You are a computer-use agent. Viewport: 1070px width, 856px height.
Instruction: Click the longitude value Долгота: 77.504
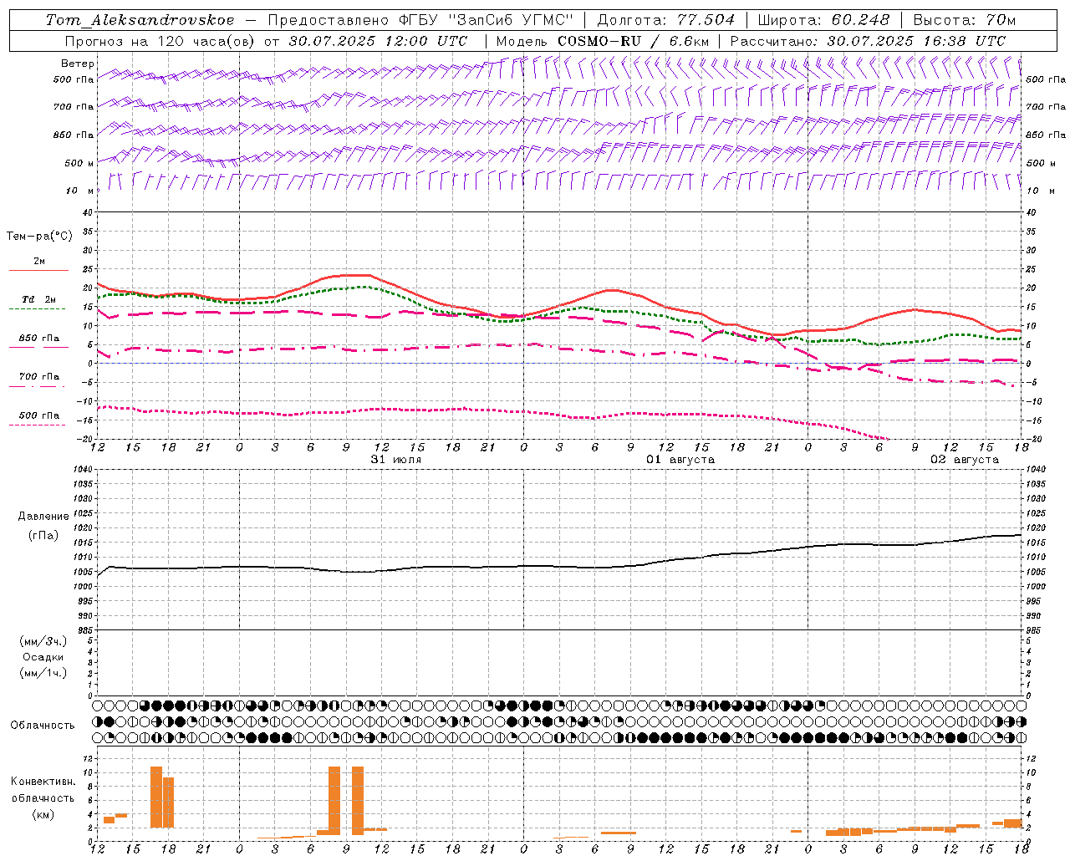[666, 20]
